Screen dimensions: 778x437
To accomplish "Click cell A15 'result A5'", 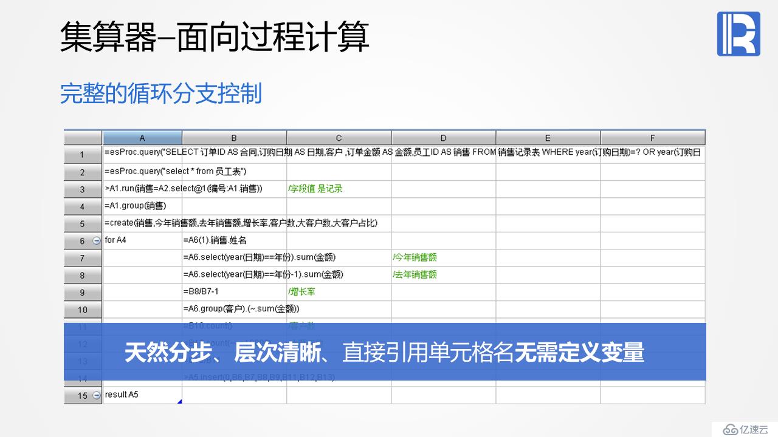I will click(x=142, y=396).
